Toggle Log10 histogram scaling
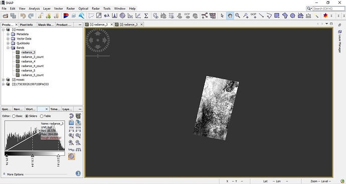 (x=71, y=149)
